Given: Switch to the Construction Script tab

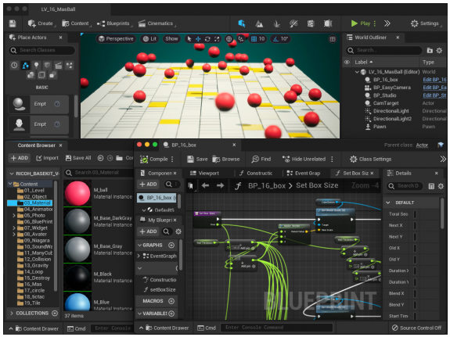Looking at the screenshot, I should [x=256, y=174].
